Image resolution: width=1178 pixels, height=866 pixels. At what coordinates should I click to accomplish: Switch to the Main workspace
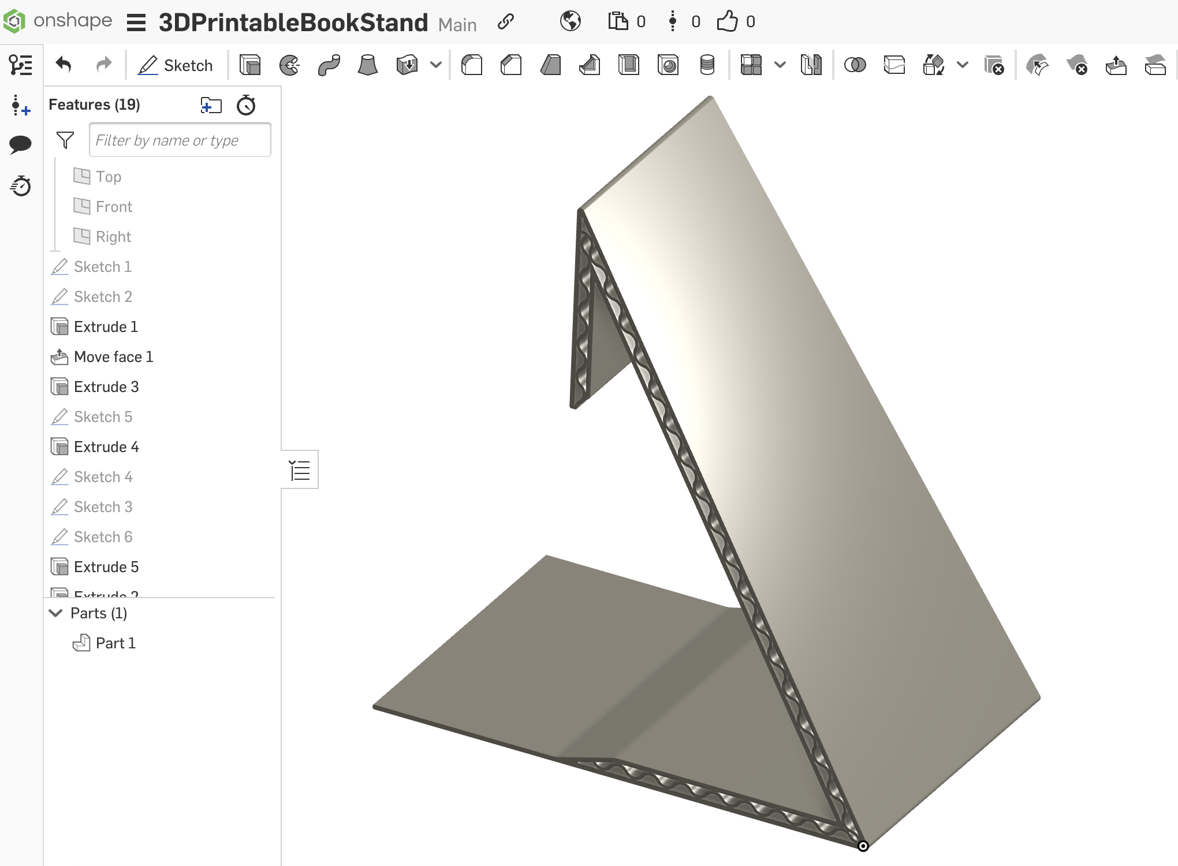click(457, 24)
